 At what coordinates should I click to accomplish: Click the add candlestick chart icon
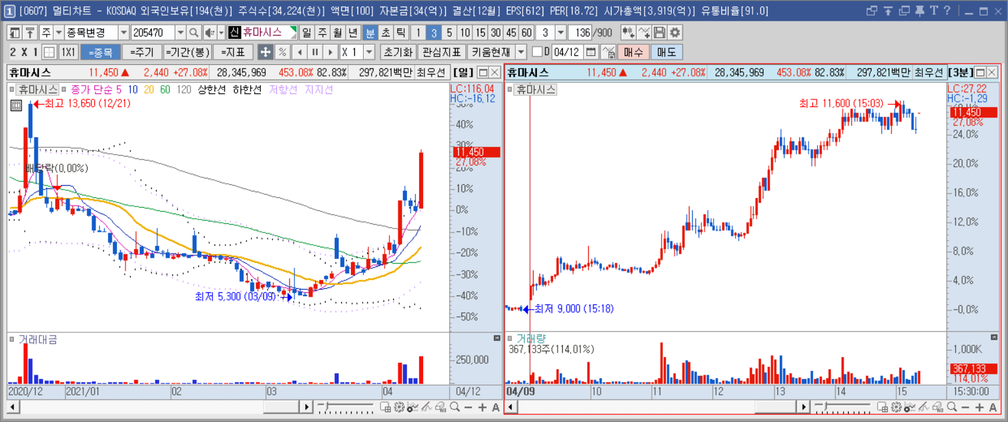click(628, 32)
